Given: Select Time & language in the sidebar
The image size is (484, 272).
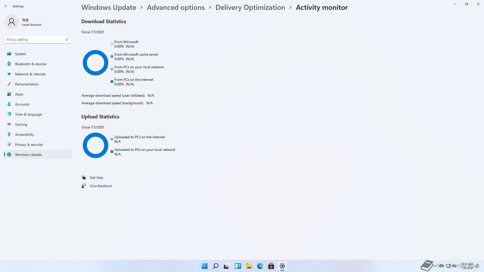Looking at the screenshot, I should pos(38,114).
